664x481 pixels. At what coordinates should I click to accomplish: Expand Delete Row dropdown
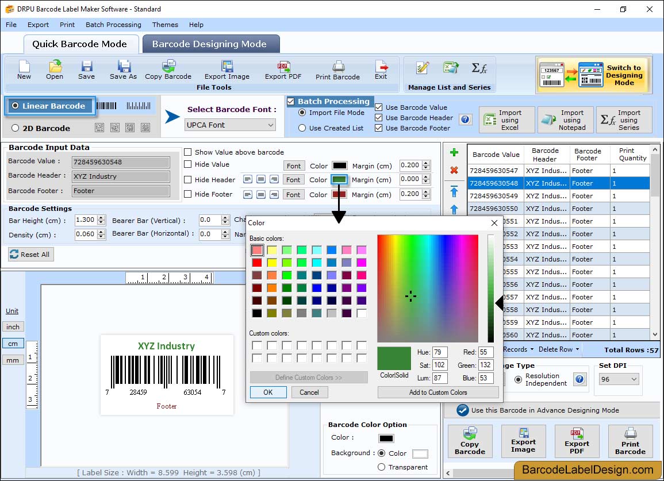[559, 349]
